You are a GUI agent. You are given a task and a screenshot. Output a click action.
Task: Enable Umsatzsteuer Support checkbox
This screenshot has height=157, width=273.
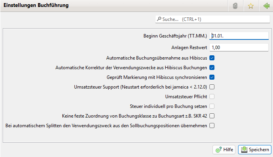pos(212,87)
